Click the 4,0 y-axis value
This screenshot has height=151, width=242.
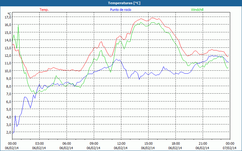pyautogui.click(x=8, y=117)
